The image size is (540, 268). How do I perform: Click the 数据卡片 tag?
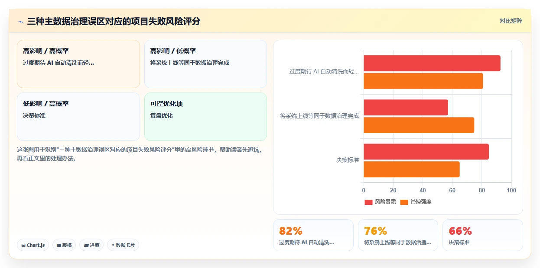tap(123, 245)
